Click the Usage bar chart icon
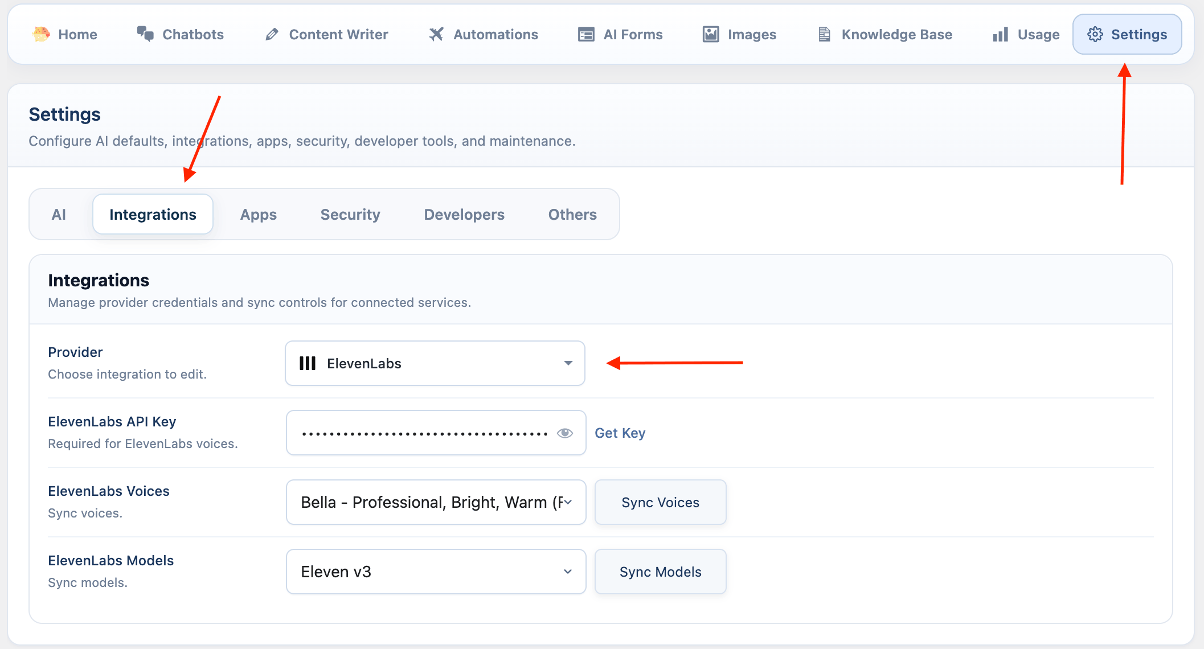 pyautogui.click(x=1001, y=34)
